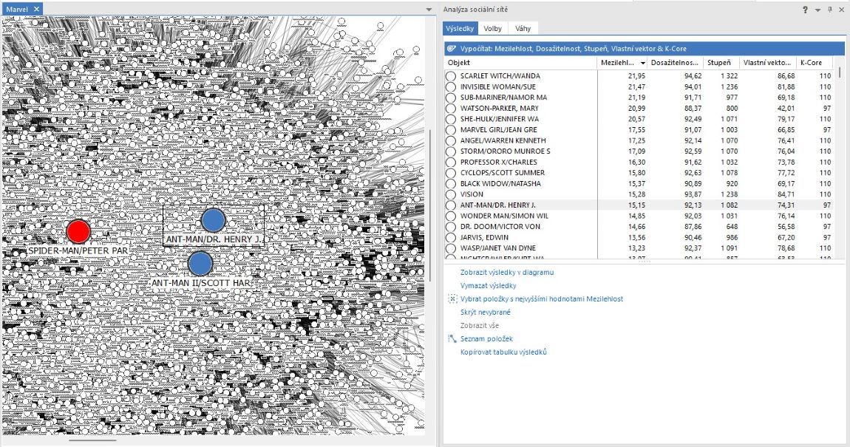This screenshot has height=447, width=850.
Task: Pin the Analýza sociální sítě panel
Action: click(x=830, y=9)
